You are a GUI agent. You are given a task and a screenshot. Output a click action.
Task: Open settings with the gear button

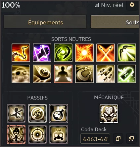[132, 5]
